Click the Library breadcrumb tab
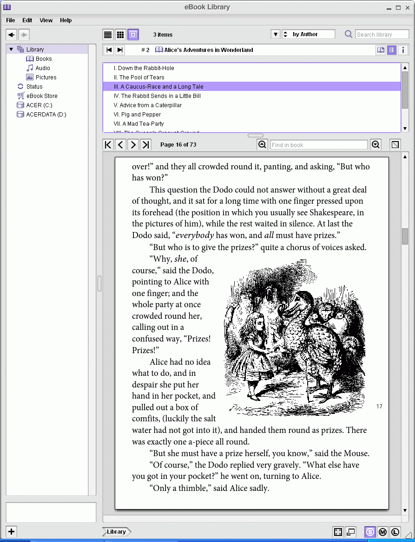The width and height of the screenshot is (415, 542). pos(116,532)
